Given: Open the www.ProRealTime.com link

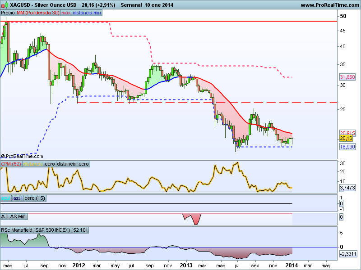Looking at the screenshot, I should click(329, 5).
